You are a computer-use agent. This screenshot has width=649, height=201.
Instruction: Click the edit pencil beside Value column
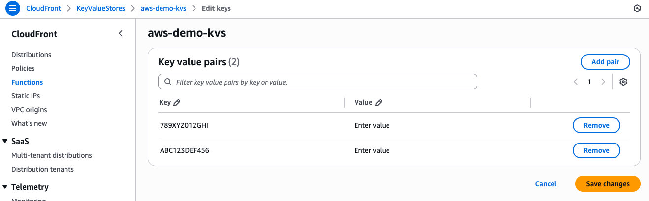click(379, 103)
